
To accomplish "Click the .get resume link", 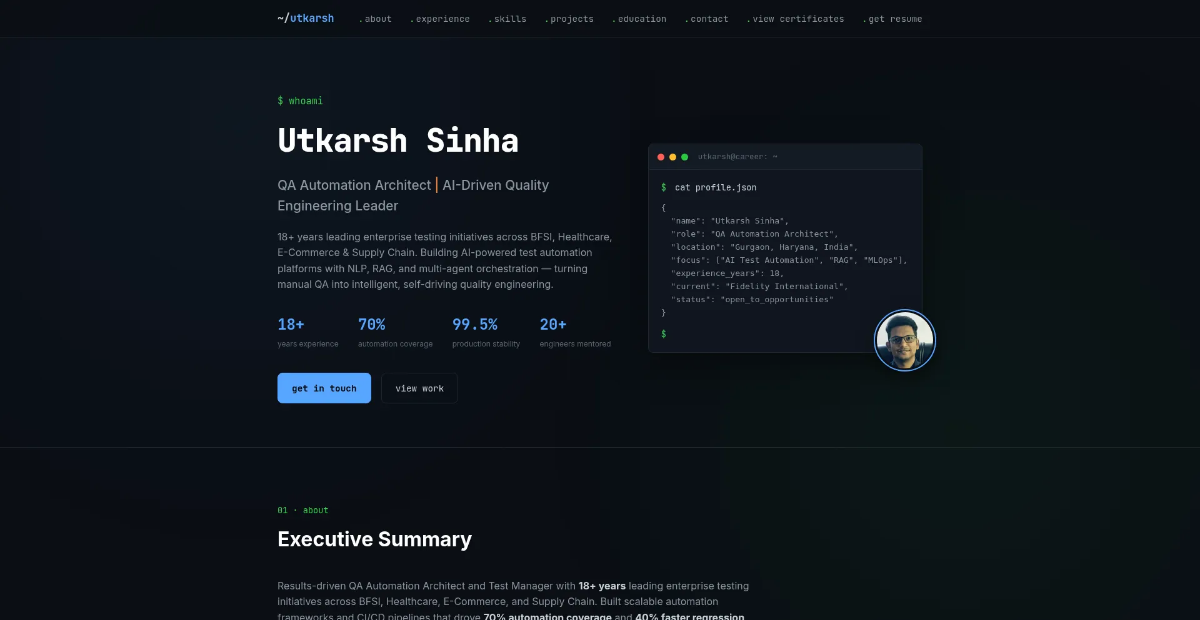I will click(x=892, y=19).
